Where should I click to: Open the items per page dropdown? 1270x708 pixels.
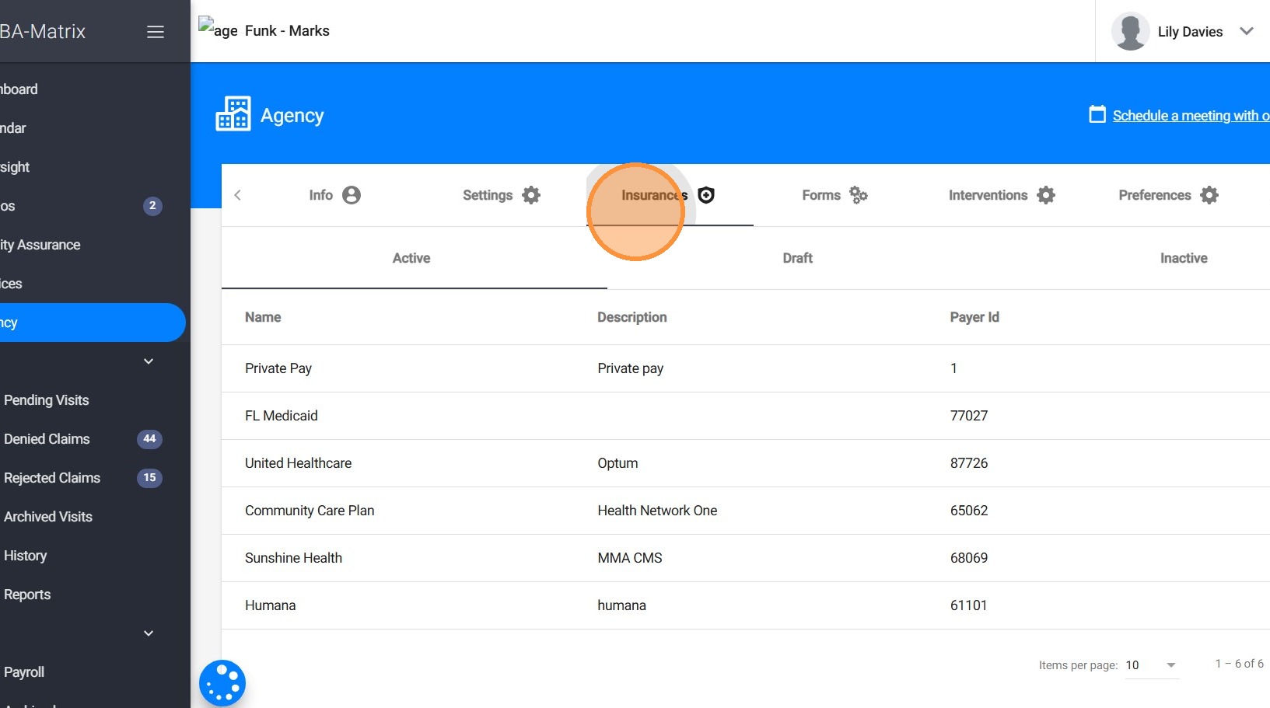1152,665
